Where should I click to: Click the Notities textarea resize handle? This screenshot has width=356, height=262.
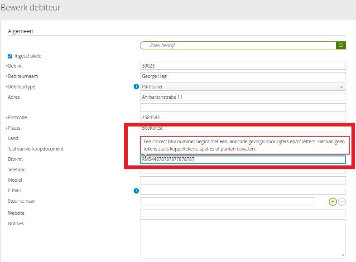pyautogui.click(x=343, y=255)
